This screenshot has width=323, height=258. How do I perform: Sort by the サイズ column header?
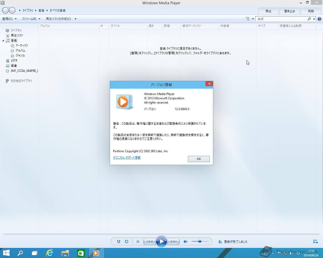pos(267,26)
